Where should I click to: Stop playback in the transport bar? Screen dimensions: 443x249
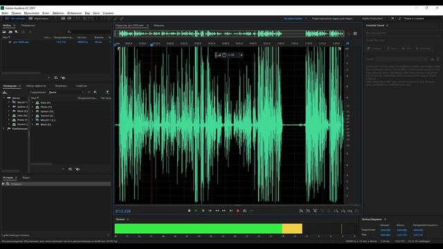pyautogui.click(x=189, y=210)
